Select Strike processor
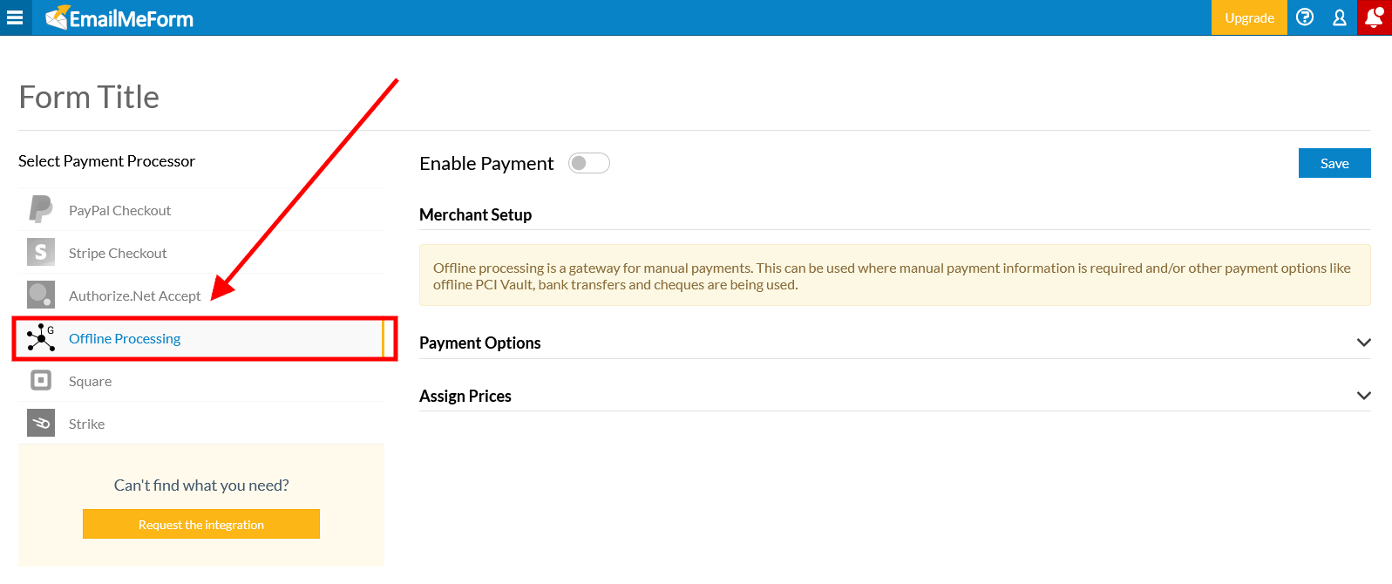The width and height of the screenshot is (1392, 584). [x=201, y=424]
